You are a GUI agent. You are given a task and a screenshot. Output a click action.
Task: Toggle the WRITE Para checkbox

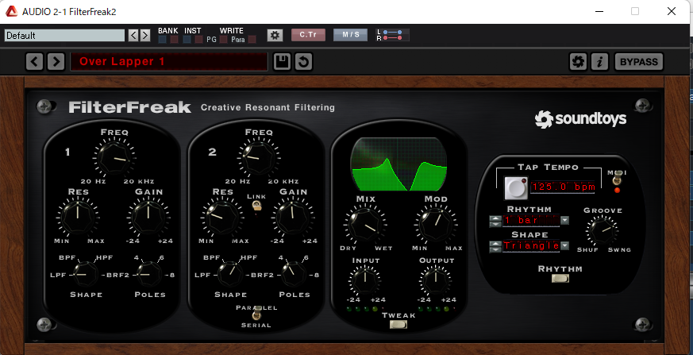click(x=252, y=40)
